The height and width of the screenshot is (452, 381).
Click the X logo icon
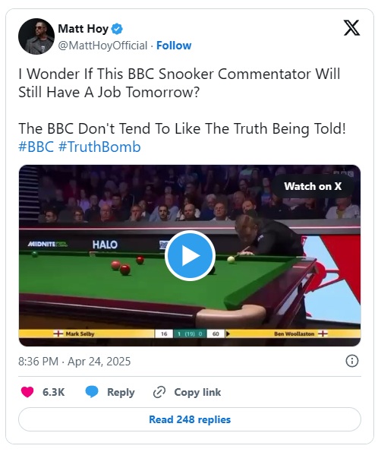(351, 27)
